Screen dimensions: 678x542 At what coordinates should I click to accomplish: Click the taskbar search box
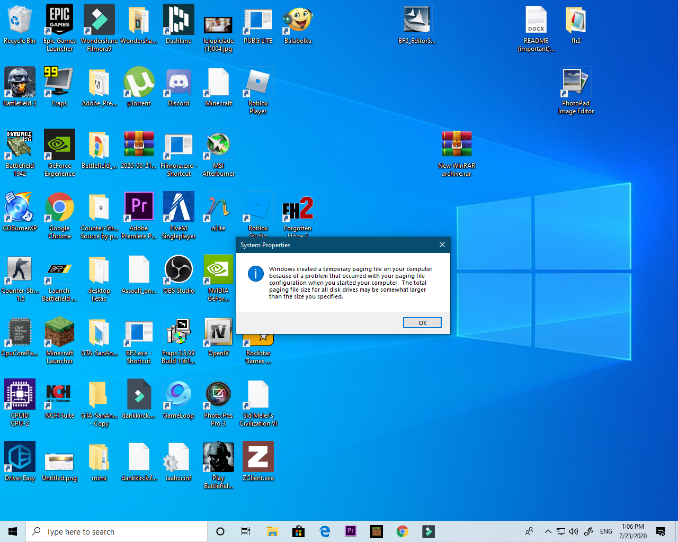[117, 531]
